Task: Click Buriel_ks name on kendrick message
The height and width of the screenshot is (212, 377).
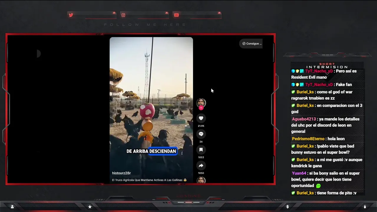Action: 305,160
